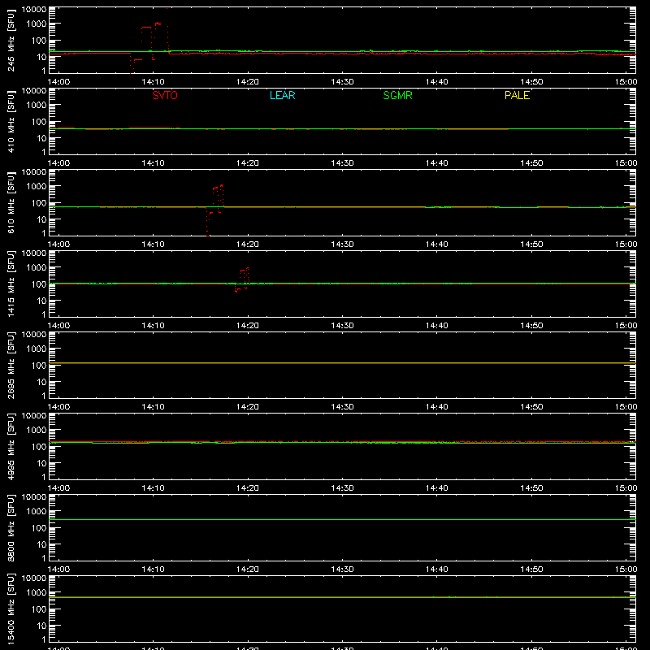This screenshot has width=650, height=650.
Task: Select the 410 MHz [SFU] axis label
Action: tap(11, 121)
